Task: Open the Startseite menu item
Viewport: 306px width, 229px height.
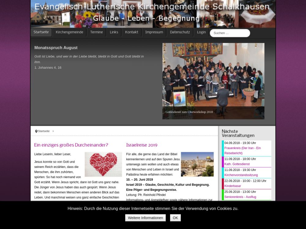Action: pyautogui.click(x=41, y=32)
